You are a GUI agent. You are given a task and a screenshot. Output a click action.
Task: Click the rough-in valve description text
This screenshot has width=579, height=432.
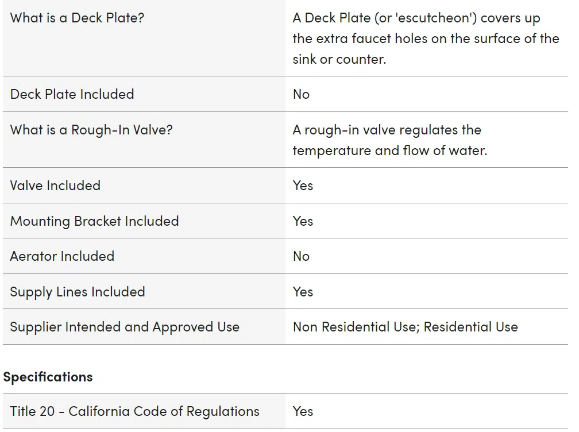[x=390, y=140]
